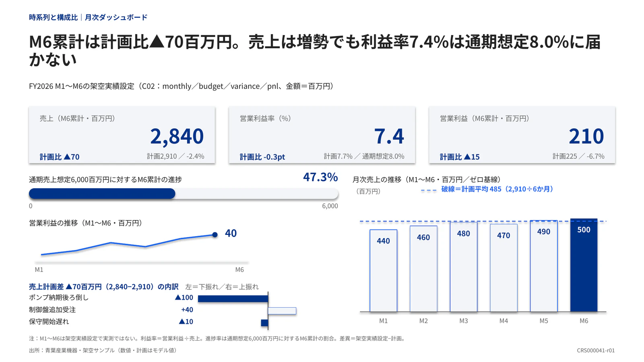Select the 営業利益率（%） card title
Image resolution: width=644 pixels, height=362 pixels.
tap(266, 118)
